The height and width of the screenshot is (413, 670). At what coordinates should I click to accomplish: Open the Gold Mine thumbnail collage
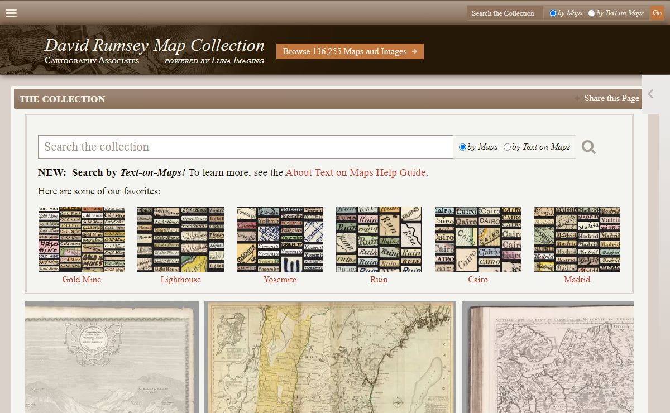(x=82, y=239)
